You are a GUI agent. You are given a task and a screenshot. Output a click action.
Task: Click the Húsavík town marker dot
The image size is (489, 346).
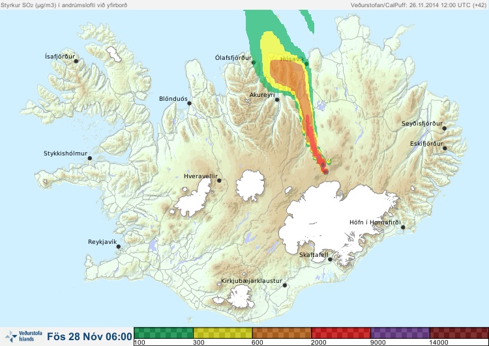click(x=306, y=64)
